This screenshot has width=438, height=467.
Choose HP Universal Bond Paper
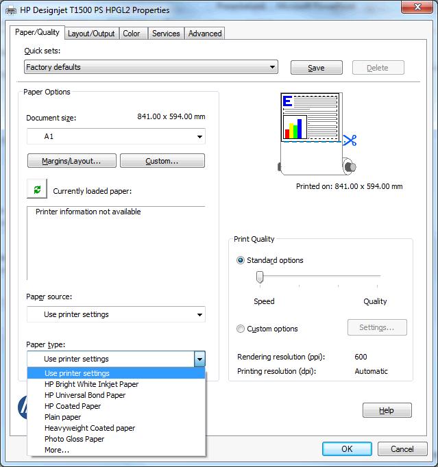pos(116,395)
